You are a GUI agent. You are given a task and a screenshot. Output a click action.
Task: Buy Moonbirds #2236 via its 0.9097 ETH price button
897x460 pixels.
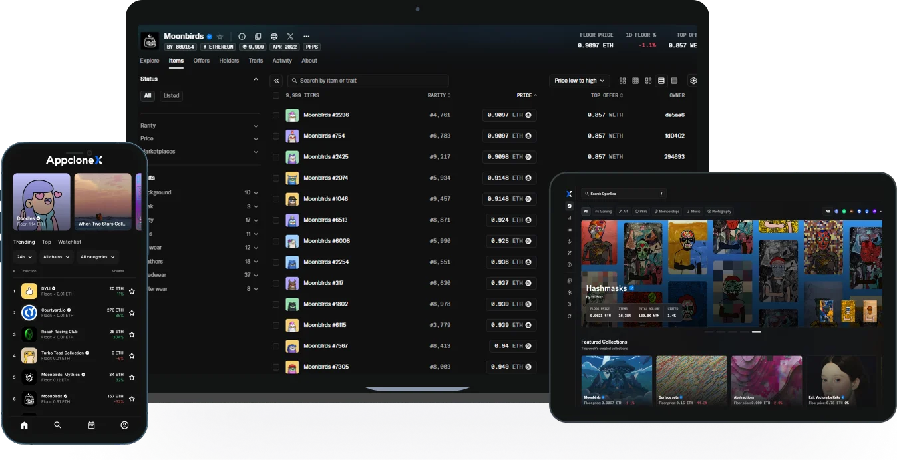click(x=510, y=115)
